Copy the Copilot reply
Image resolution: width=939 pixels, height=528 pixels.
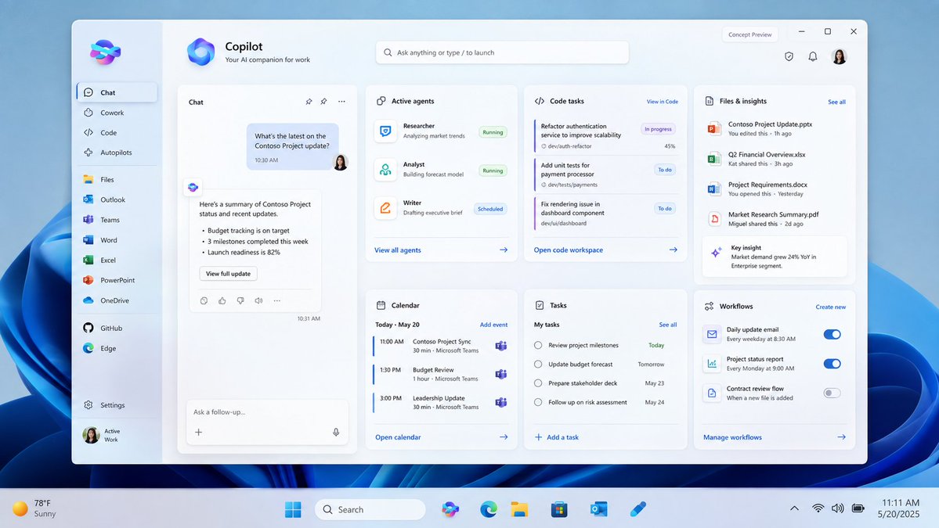point(204,301)
